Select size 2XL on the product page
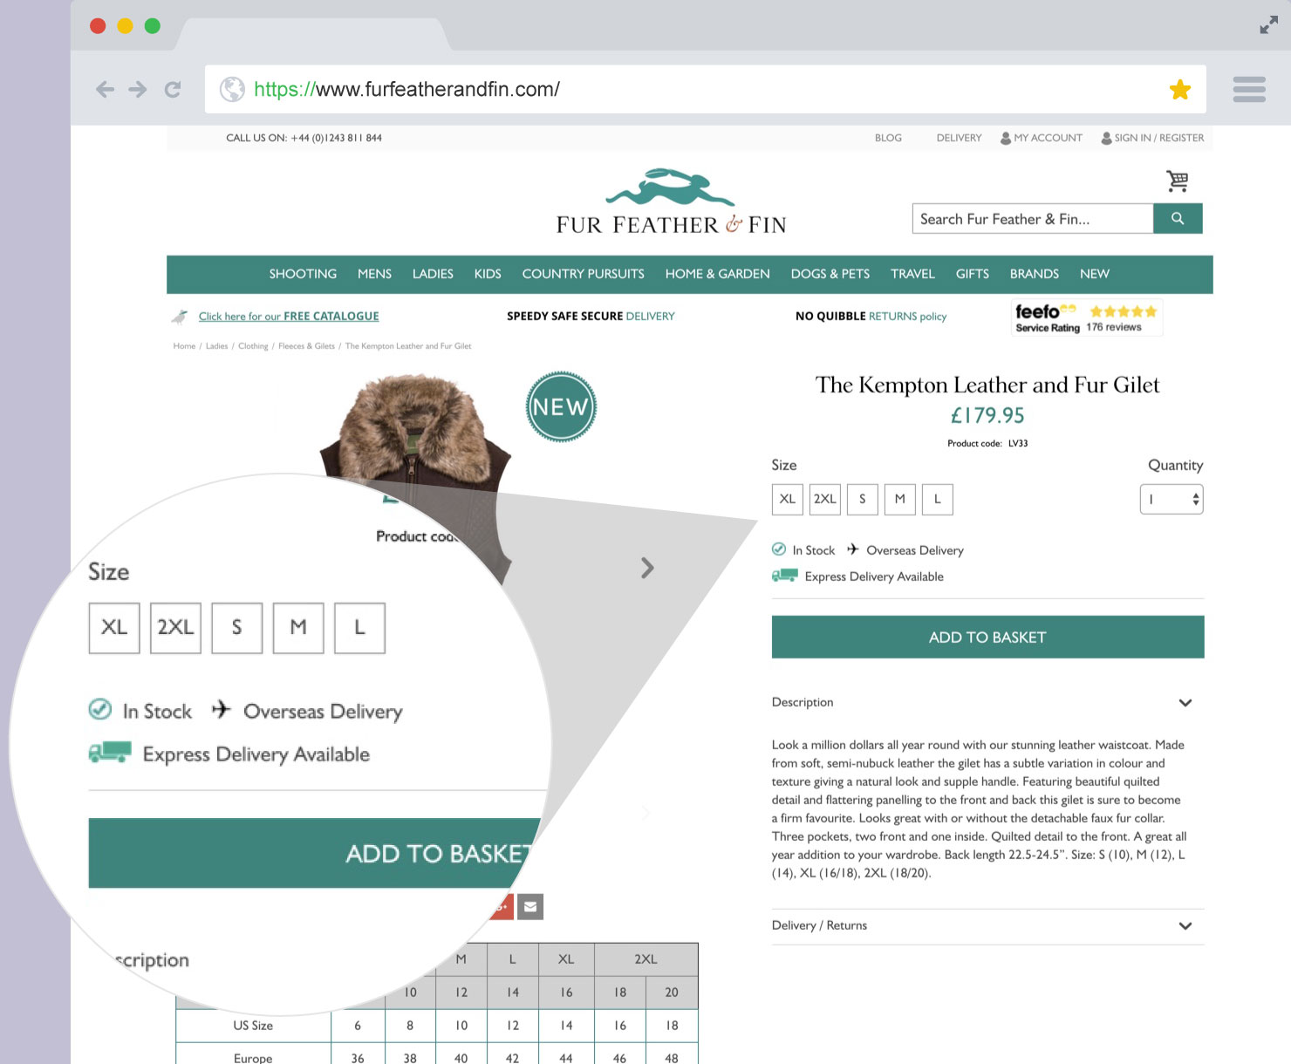1291x1064 pixels. point(825,499)
